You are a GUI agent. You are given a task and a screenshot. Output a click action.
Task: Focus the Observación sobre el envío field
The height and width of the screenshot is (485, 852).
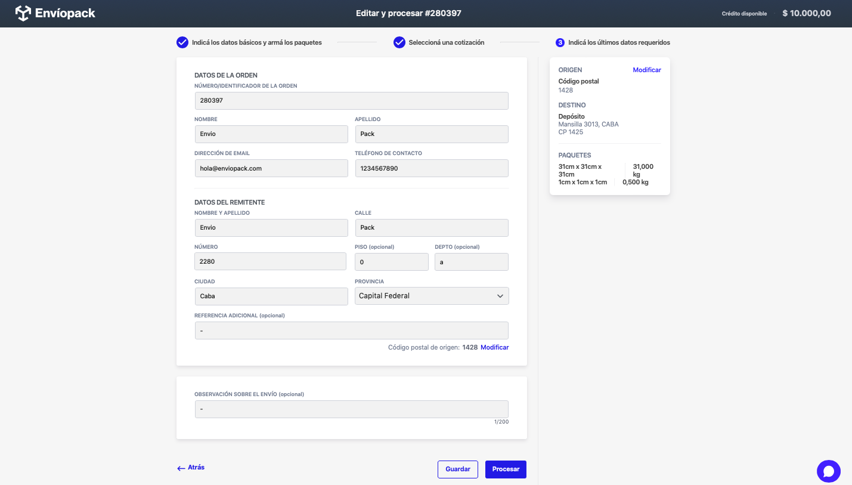[x=352, y=409]
